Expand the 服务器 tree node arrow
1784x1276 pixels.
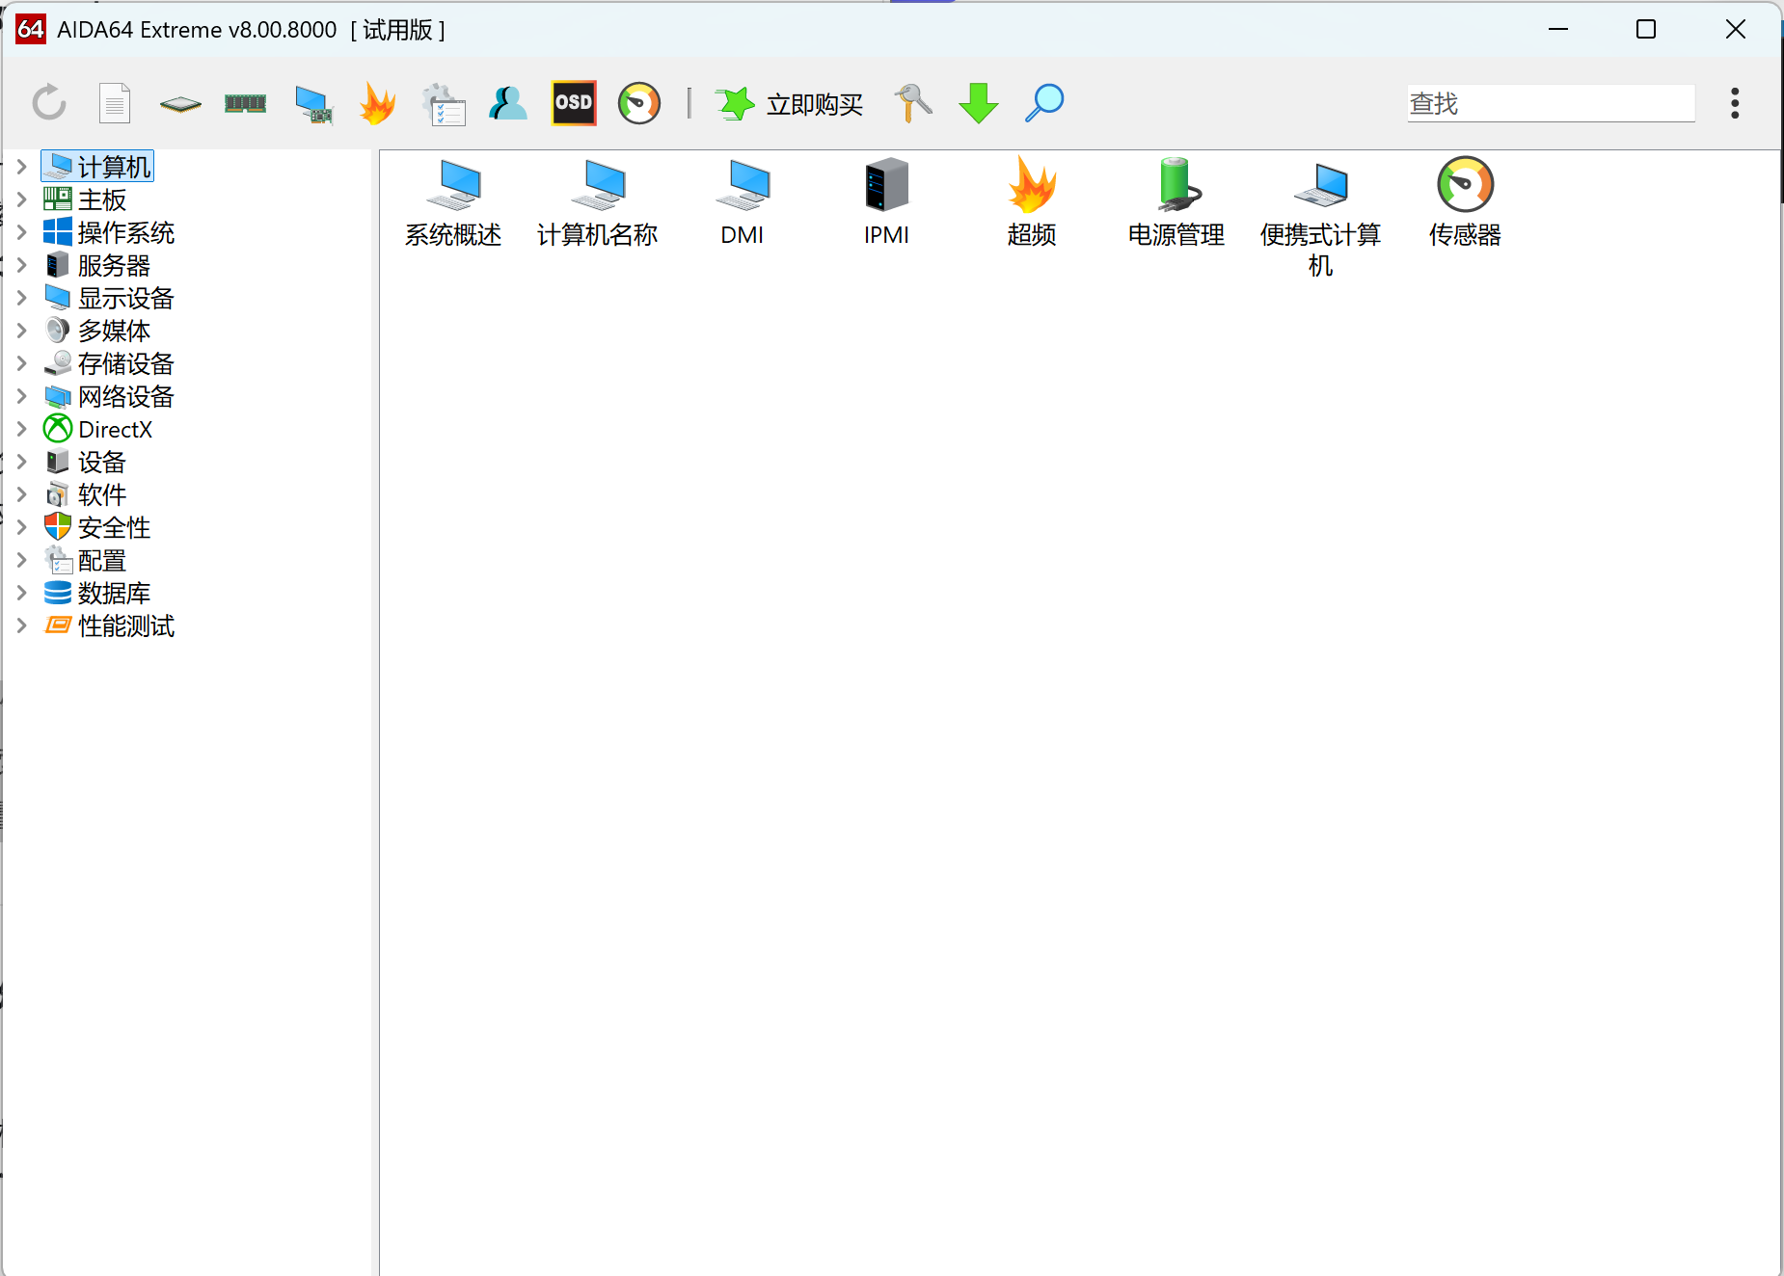tap(21, 265)
